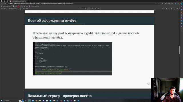Open the maps (Карты) bookmark
The width and height of the screenshot is (183, 102).
click(x=26, y=6)
